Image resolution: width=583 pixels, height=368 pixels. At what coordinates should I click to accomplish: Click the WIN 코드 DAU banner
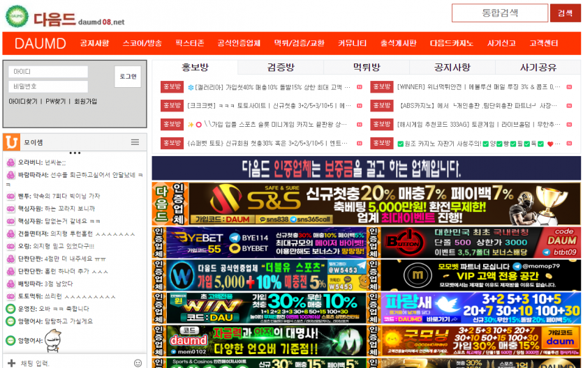(x=259, y=308)
